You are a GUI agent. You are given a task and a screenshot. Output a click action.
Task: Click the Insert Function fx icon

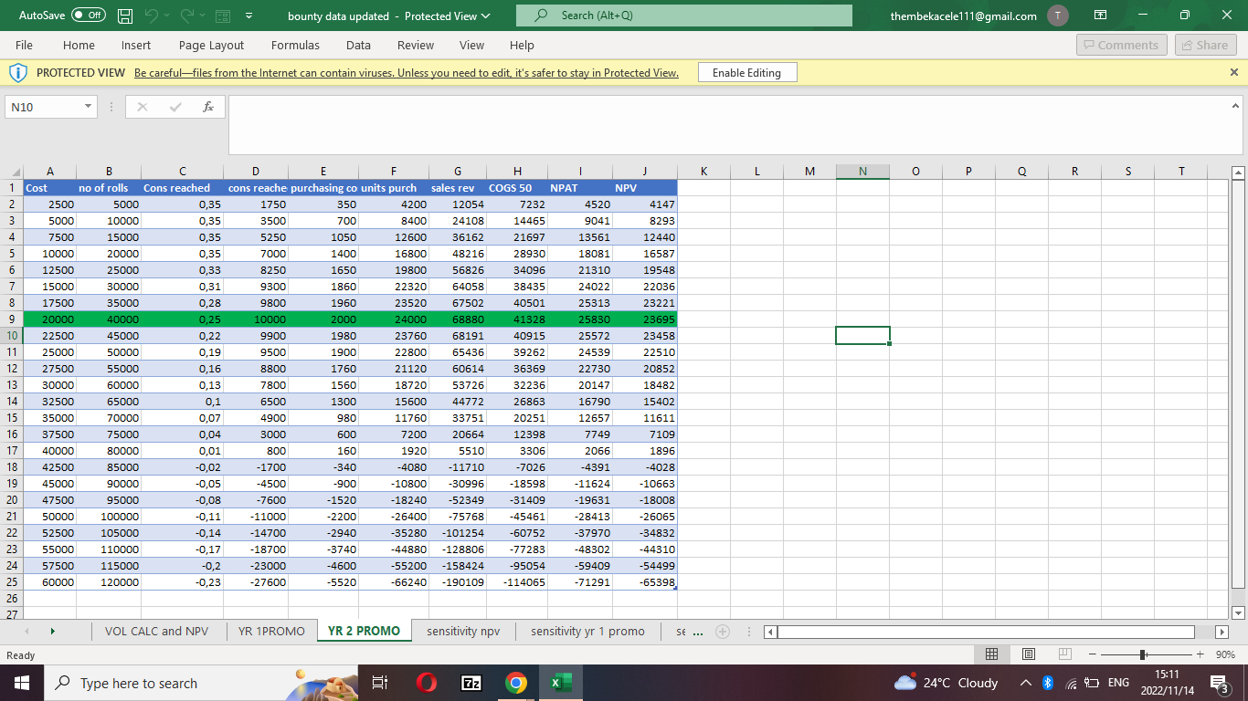click(x=208, y=107)
